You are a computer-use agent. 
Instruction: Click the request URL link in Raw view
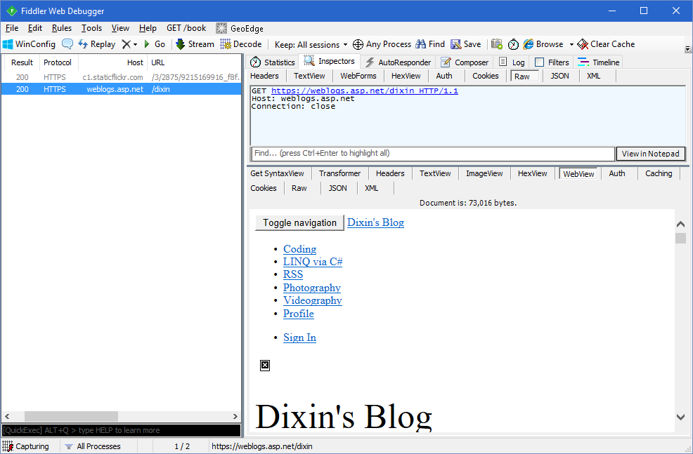coord(365,91)
